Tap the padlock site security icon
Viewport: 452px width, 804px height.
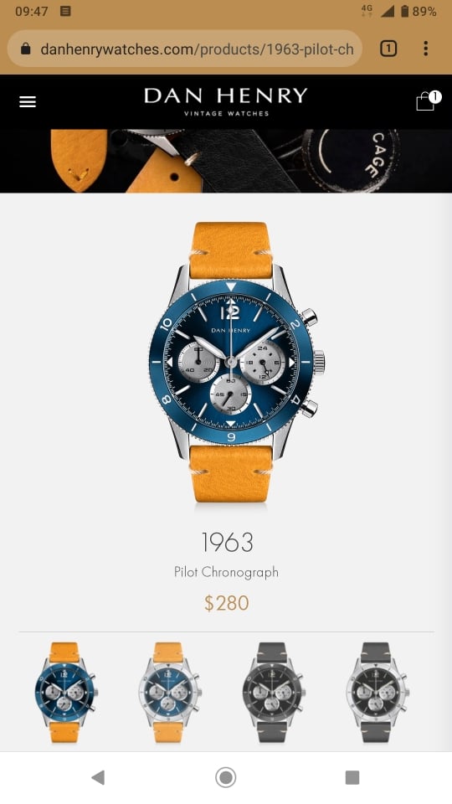pos(26,49)
